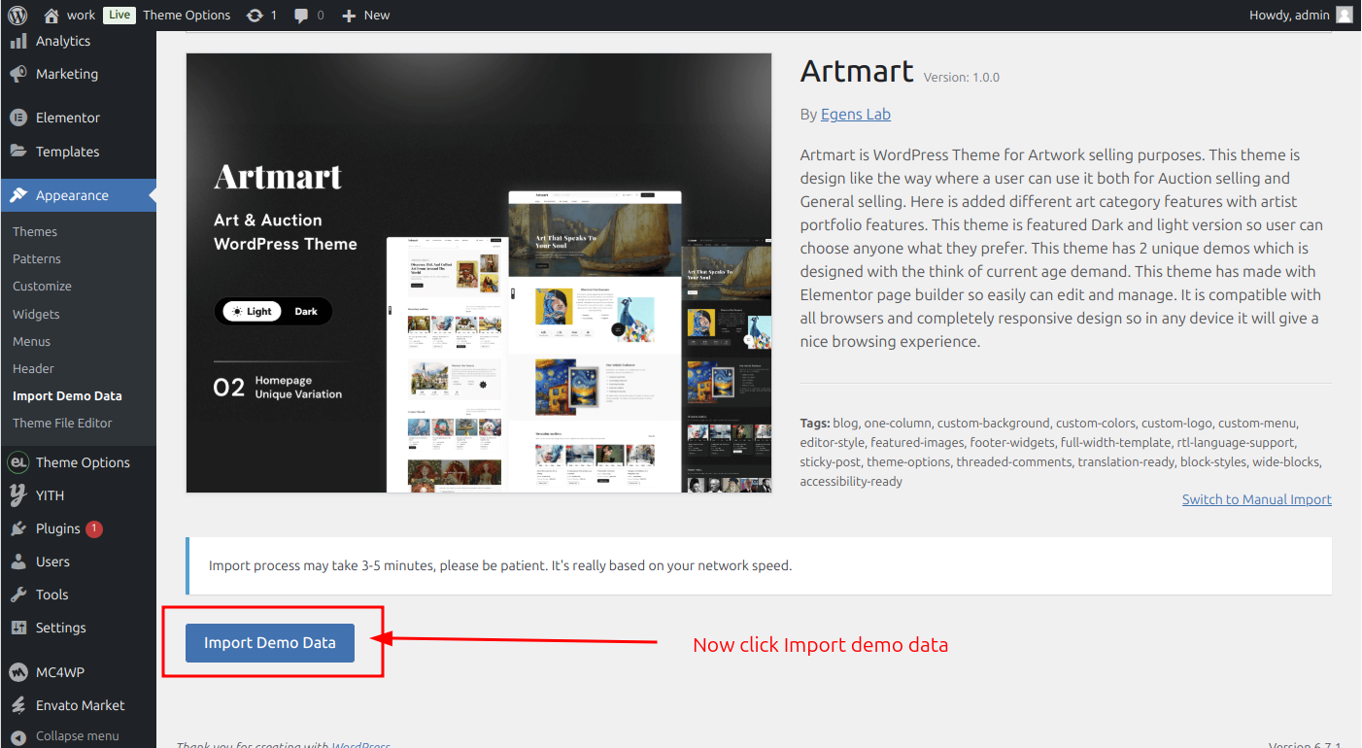Screen dimensions: 1362x748
Task: Follow the Egens Lab author link
Action: [x=856, y=115]
